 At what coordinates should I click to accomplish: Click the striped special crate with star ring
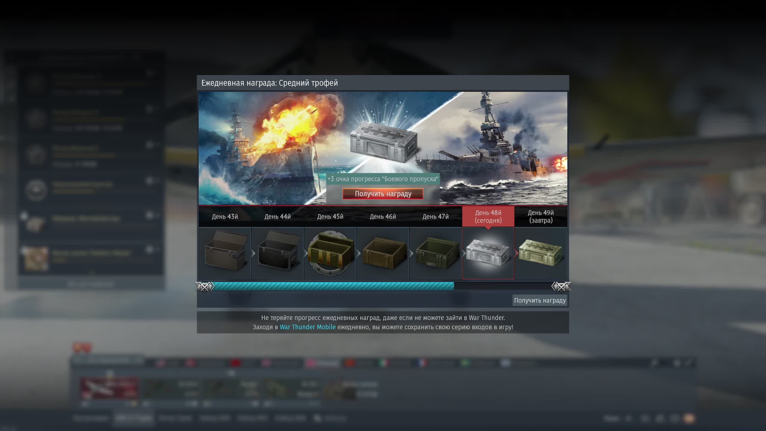(x=330, y=253)
